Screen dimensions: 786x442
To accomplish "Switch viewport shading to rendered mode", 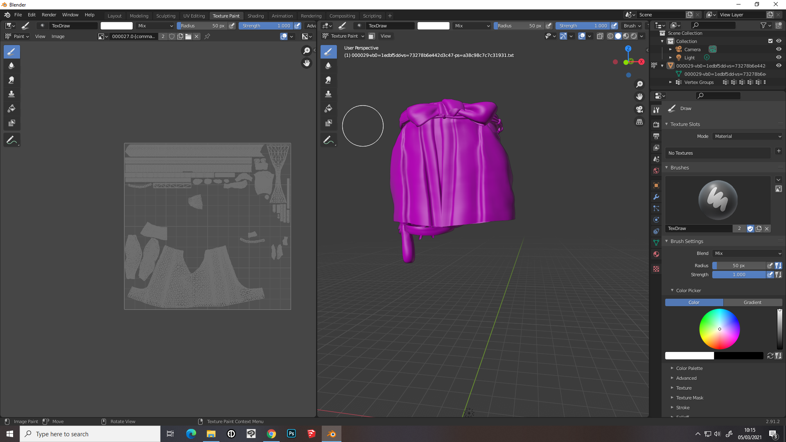I will tap(634, 36).
